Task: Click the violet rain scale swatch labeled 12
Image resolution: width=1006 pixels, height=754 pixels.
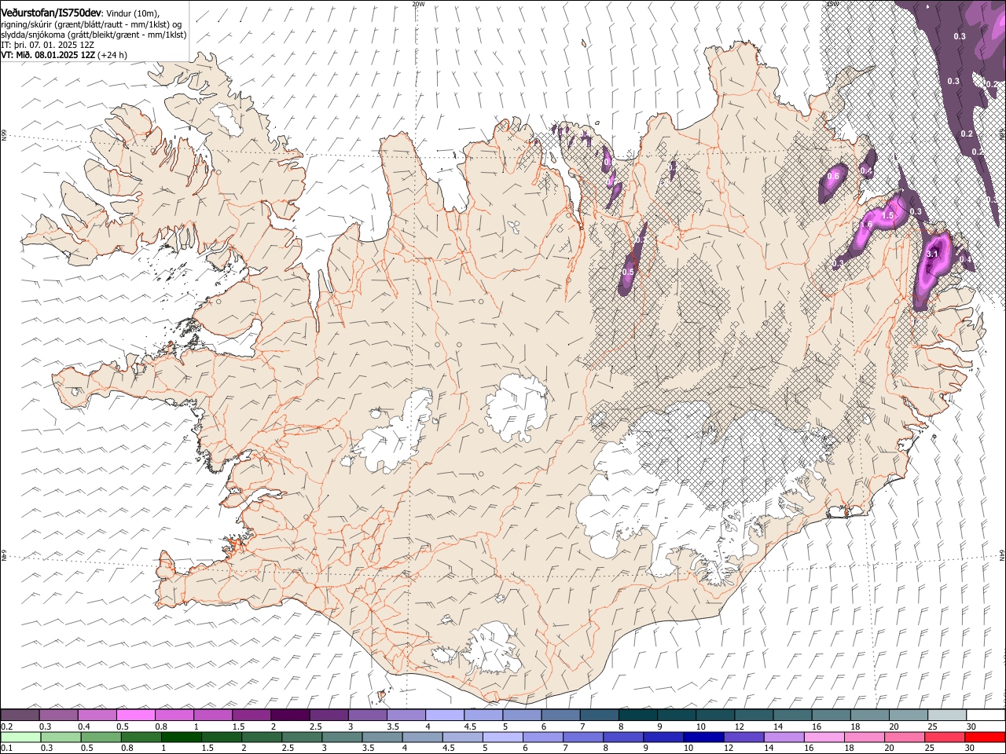Action: tap(743, 737)
